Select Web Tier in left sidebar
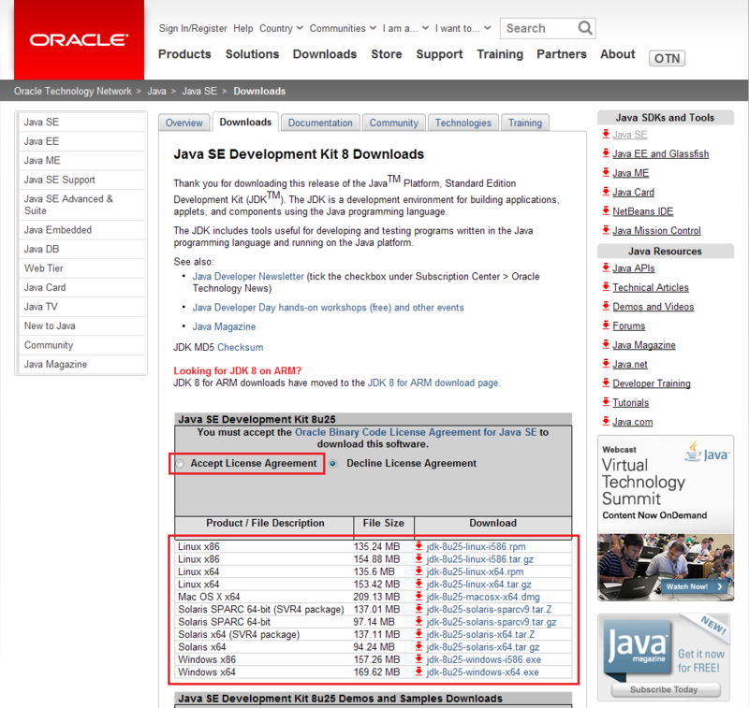The width and height of the screenshot is (749, 708). click(81, 268)
